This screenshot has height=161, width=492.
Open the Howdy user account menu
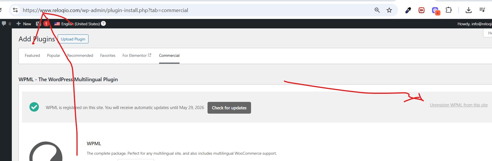click(x=474, y=24)
